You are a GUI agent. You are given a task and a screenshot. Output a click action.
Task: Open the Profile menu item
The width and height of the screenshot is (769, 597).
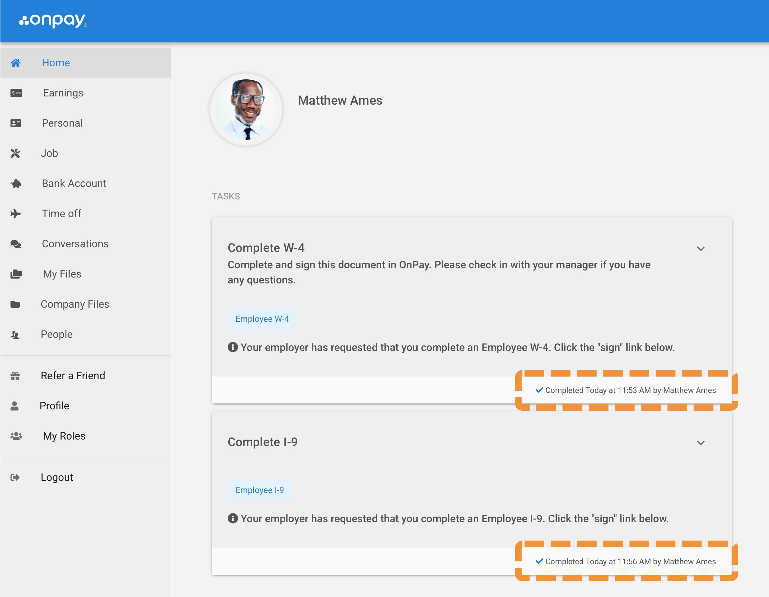pyautogui.click(x=54, y=406)
